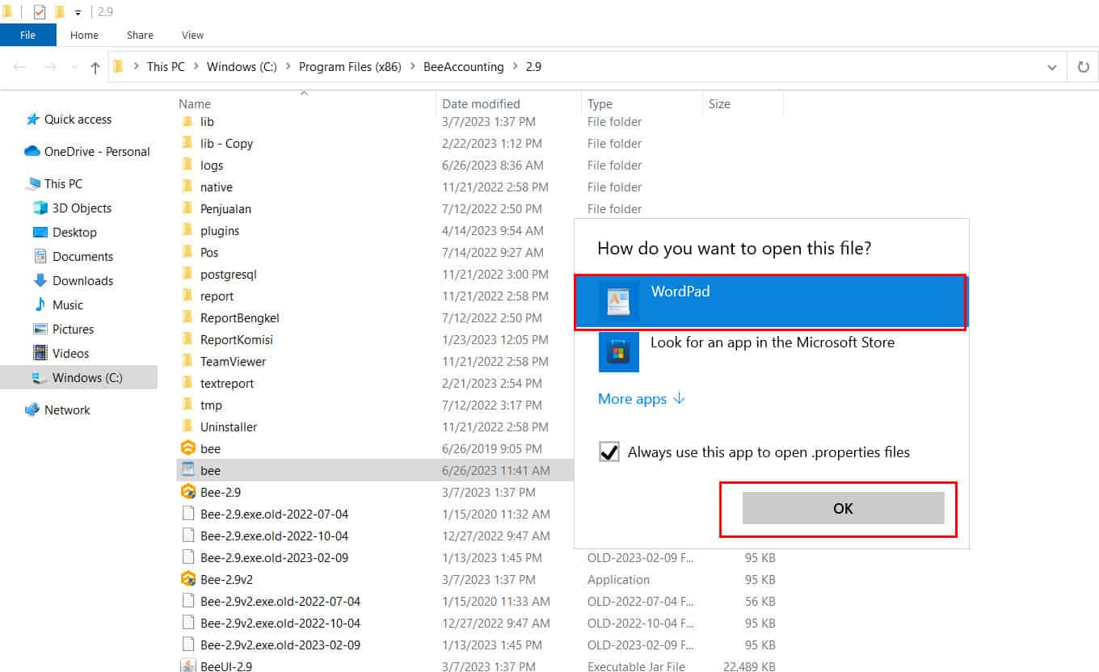
Task: Click Properties checkmark icon in title bar
Action: coord(39,11)
